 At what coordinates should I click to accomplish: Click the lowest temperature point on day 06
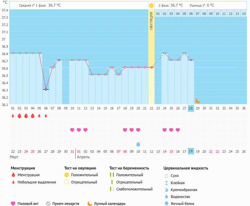(46, 89)
